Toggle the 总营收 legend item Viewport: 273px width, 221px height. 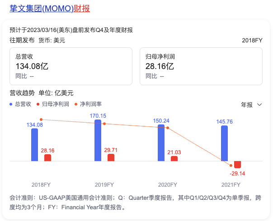click(x=20, y=104)
